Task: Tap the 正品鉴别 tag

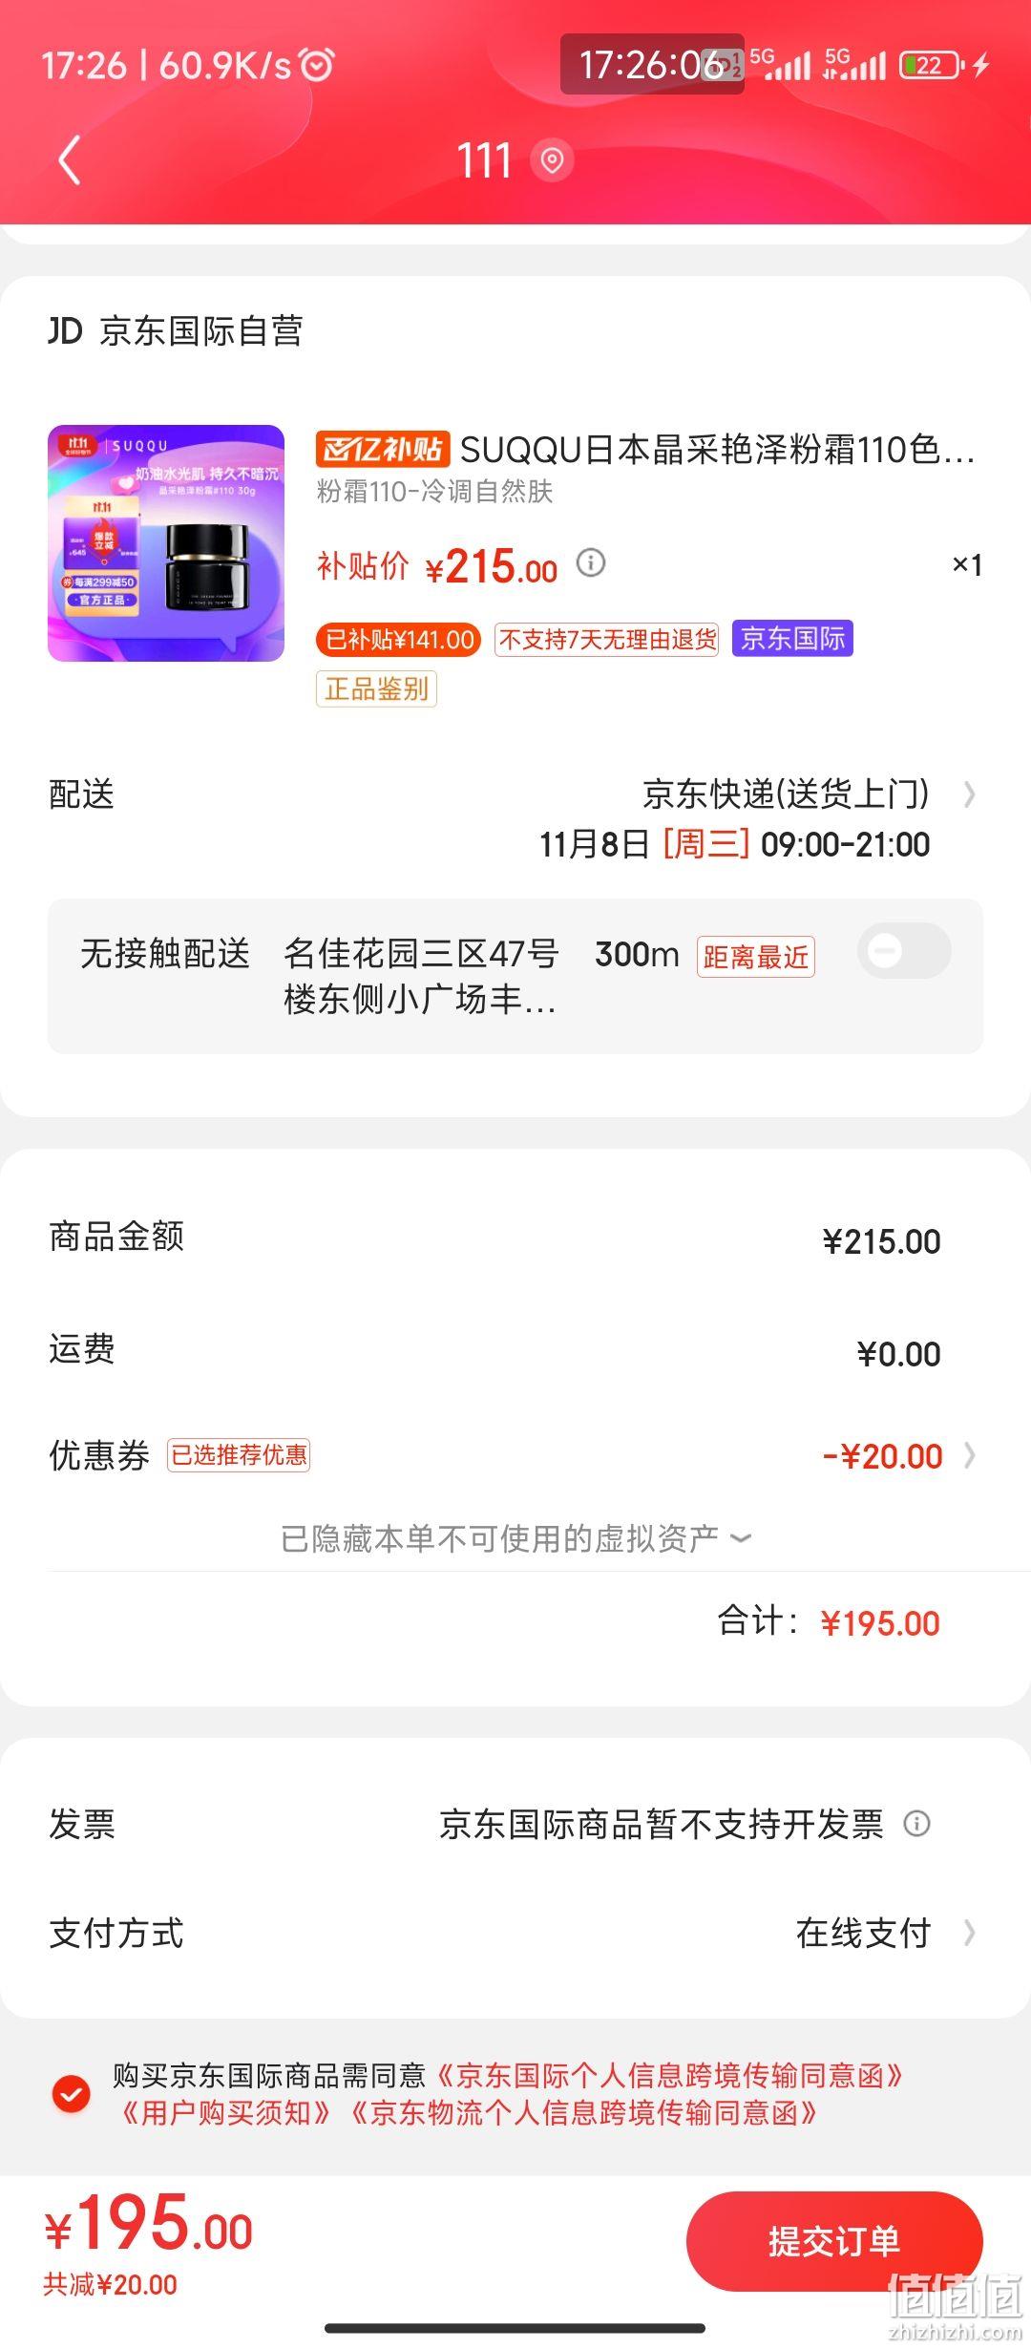Action: pos(376,688)
